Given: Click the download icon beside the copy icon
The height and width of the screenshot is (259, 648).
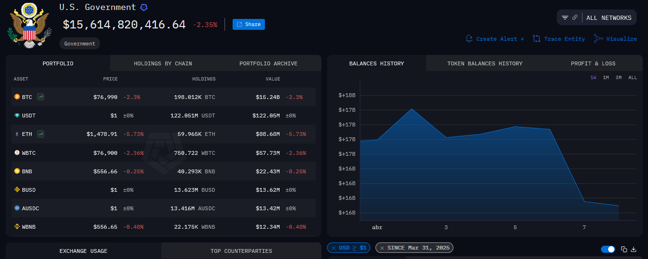Looking at the screenshot, I should click(633, 249).
